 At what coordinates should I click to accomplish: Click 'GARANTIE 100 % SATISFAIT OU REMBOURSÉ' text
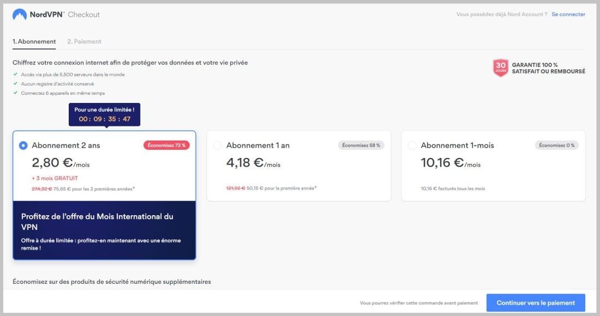click(549, 68)
